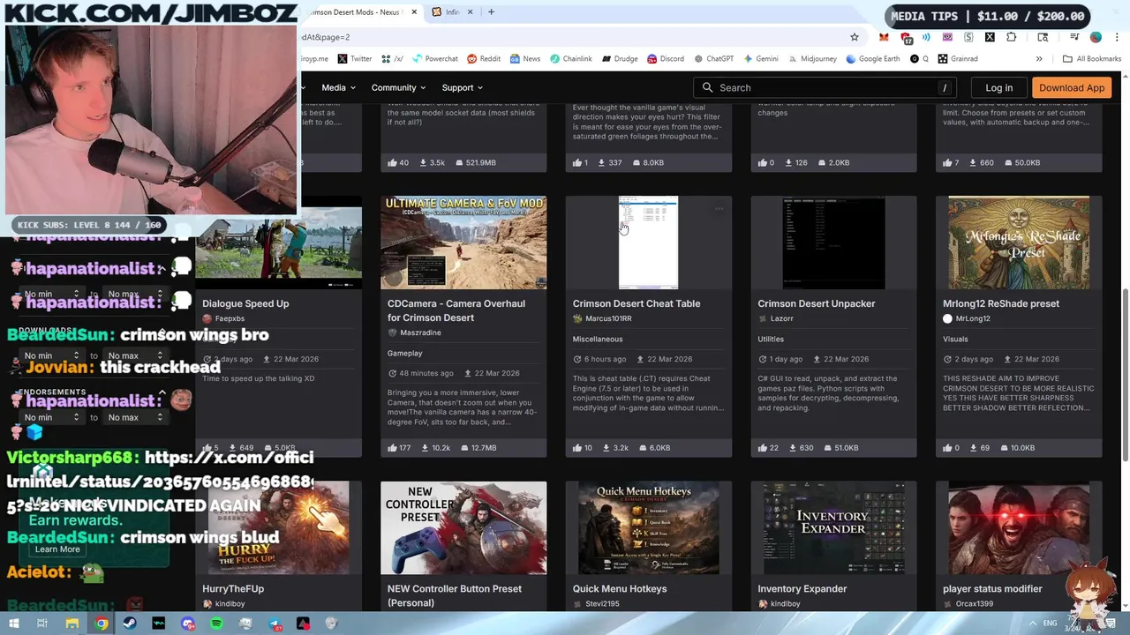The image size is (1130, 635).
Task: Click download count icon on Cheat Table card
Action: [607, 447]
